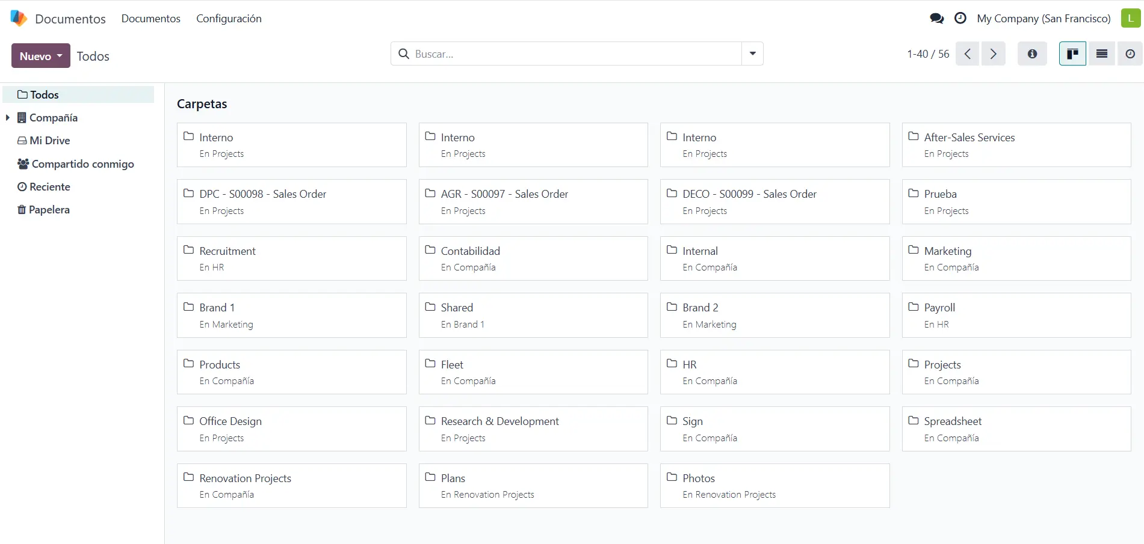Go to previous page arrow
Image resolution: width=1144 pixels, height=544 pixels.
pos(968,54)
